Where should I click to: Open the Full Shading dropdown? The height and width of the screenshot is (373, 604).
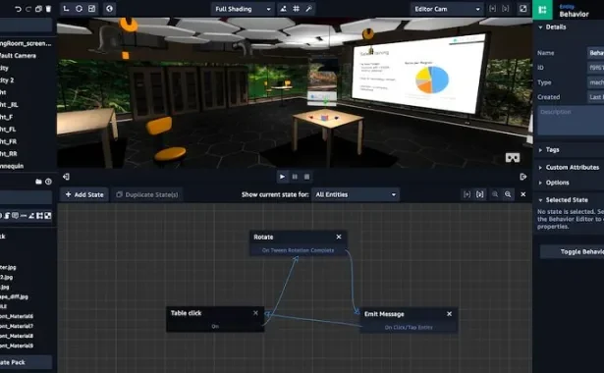(x=243, y=9)
